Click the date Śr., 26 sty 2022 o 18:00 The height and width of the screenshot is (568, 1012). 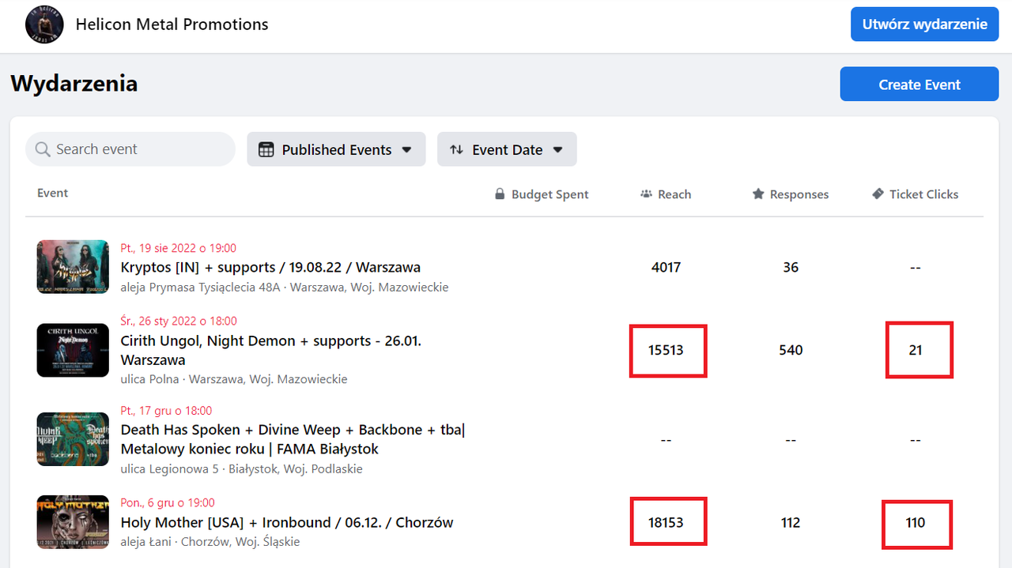click(x=179, y=321)
